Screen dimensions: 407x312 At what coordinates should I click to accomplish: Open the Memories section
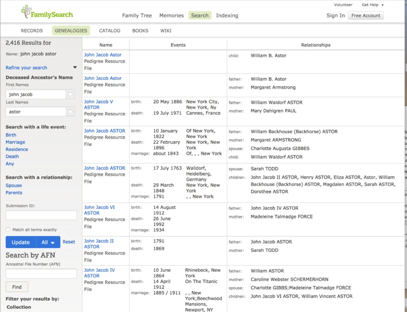tap(172, 15)
